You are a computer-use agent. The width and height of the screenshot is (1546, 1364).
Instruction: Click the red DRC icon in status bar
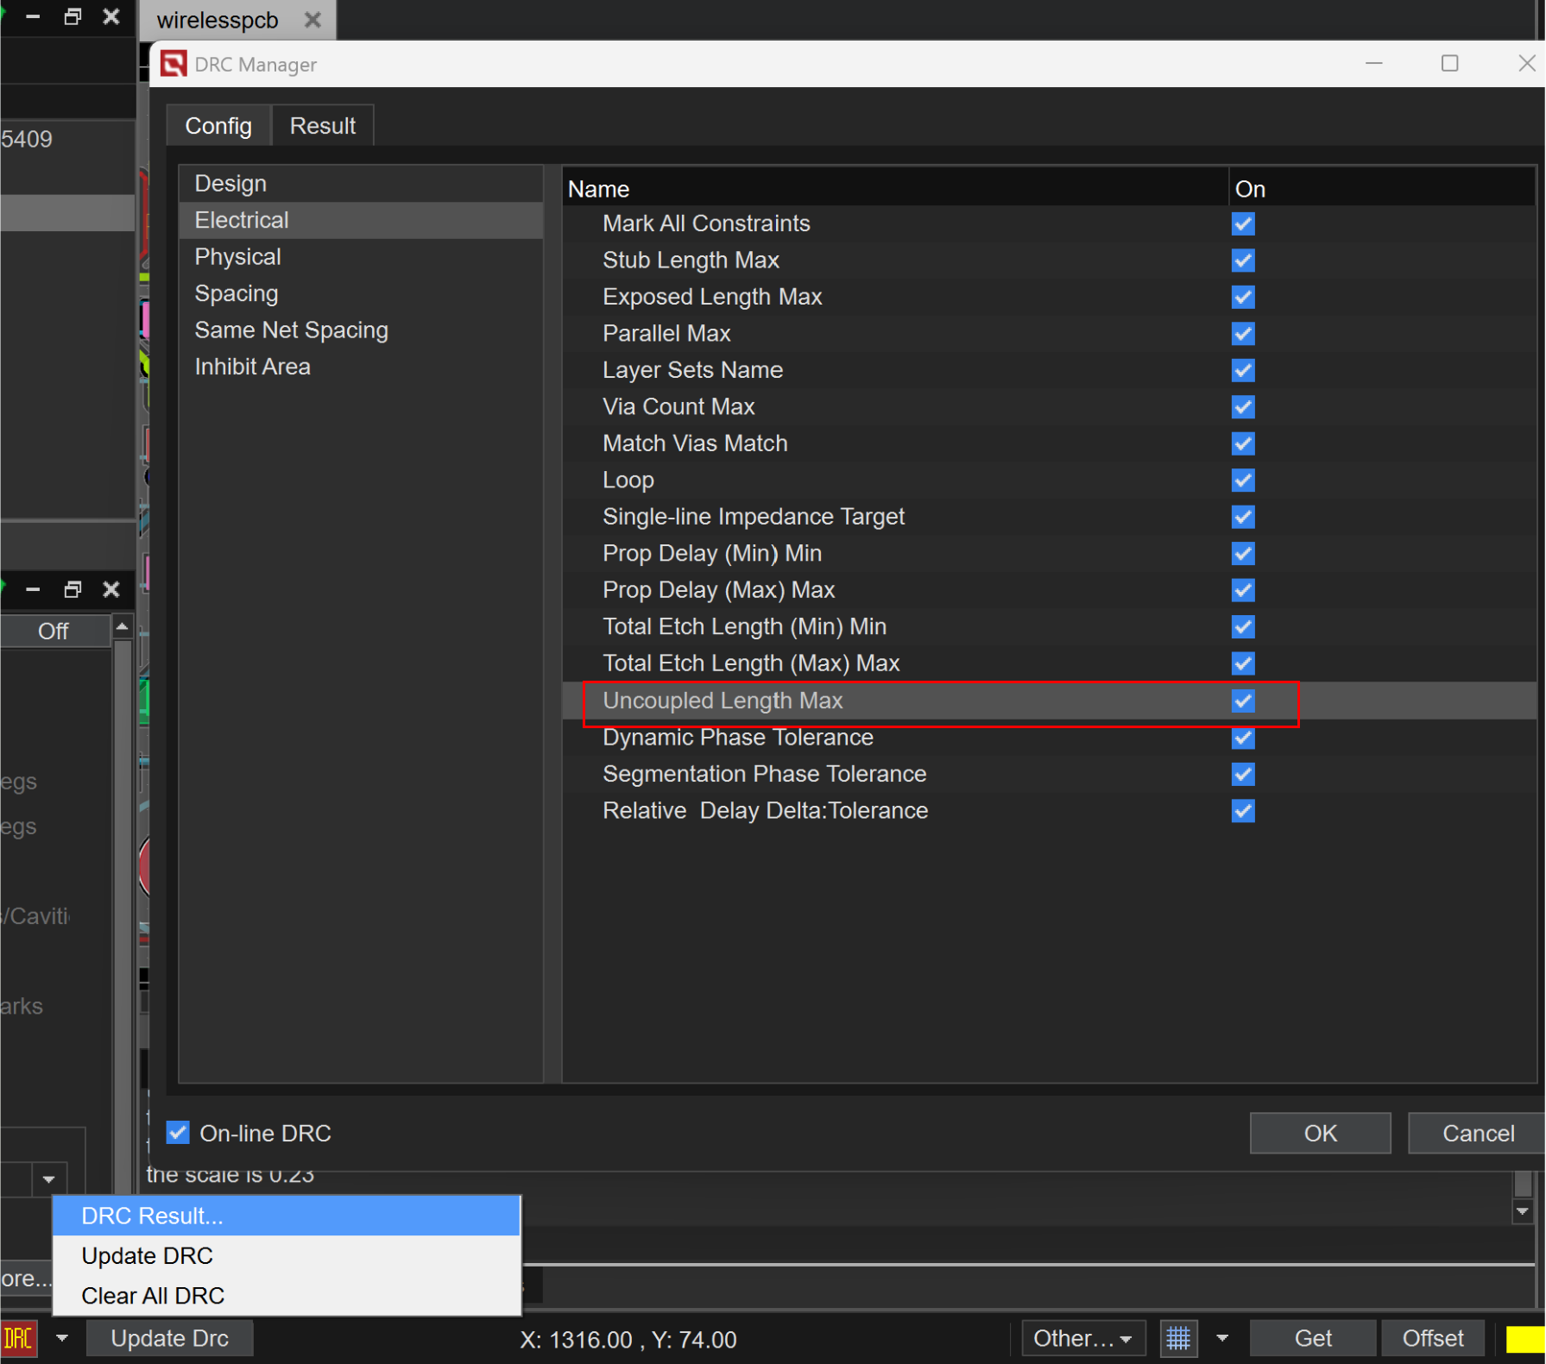[18, 1339]
